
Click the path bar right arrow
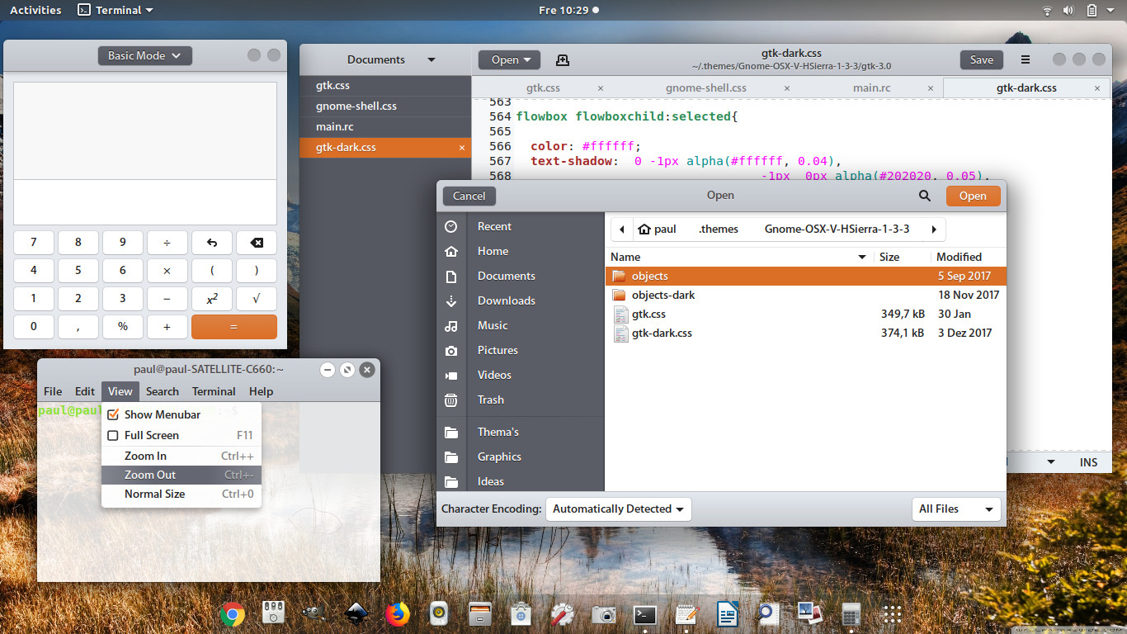tap(933, 229)
